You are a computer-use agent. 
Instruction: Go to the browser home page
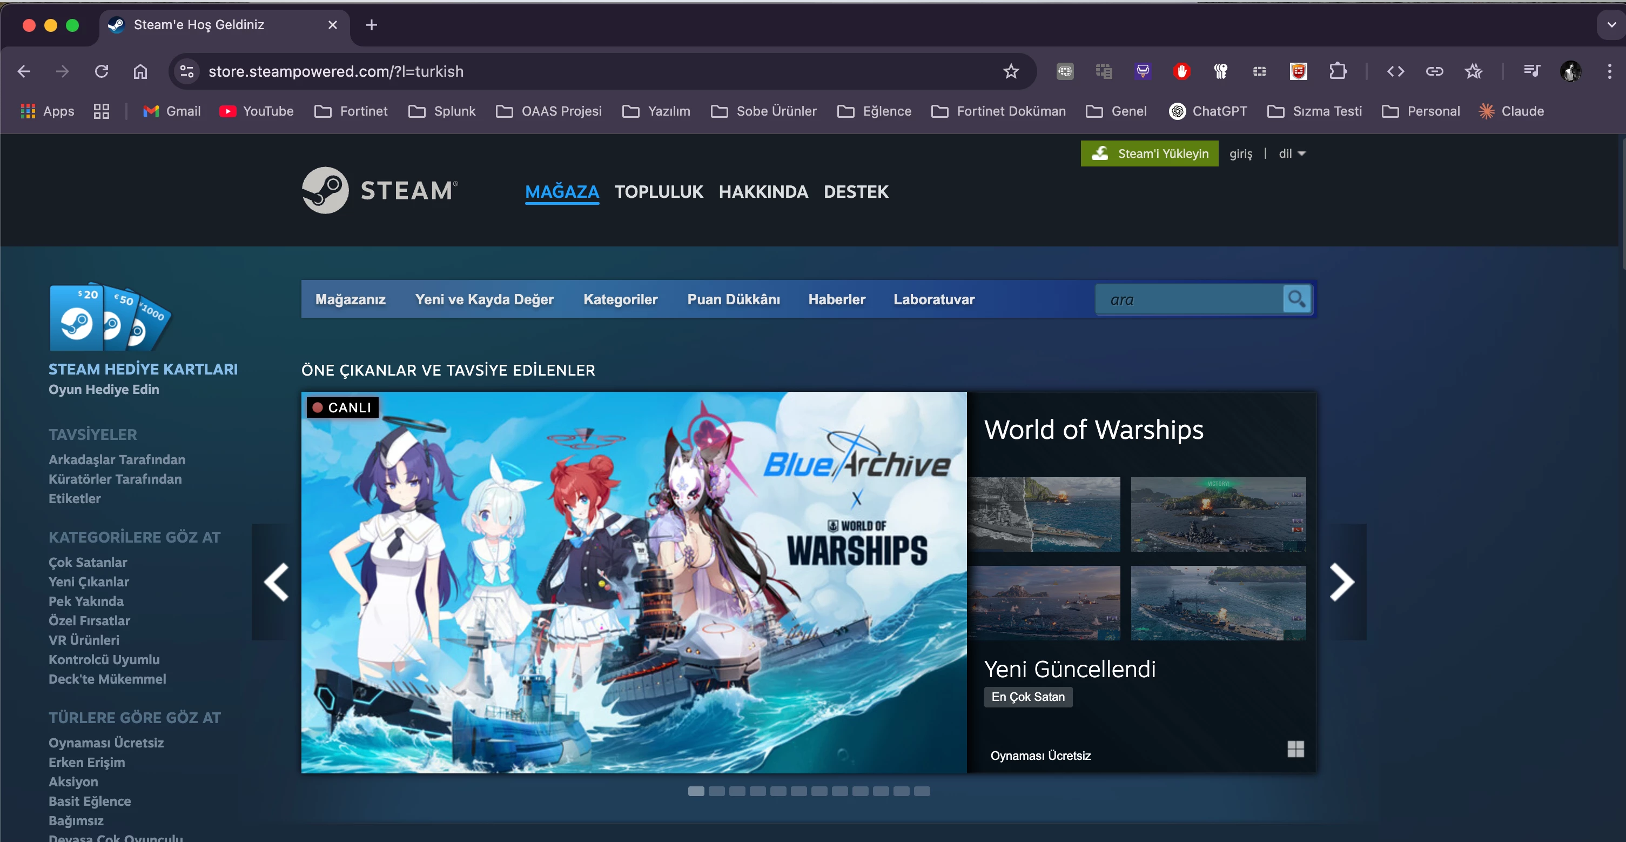[140, 71]
